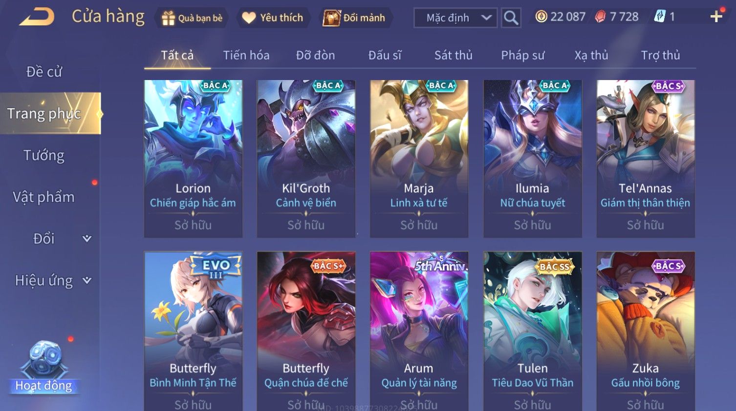
Task: Go to the Đề cử section
Action: click(x=44, y=72)
